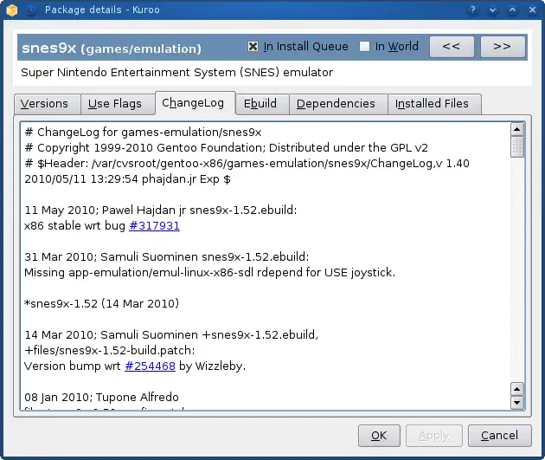Click the 'Missing app-emulation/emul-linux-x86-sdl rdepend' line
The height and width of the screenshot is (460, 545).
(x=210, y=273)
